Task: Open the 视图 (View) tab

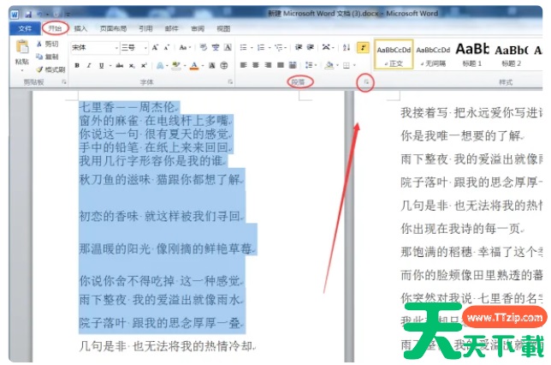Action: pos(223,28)
